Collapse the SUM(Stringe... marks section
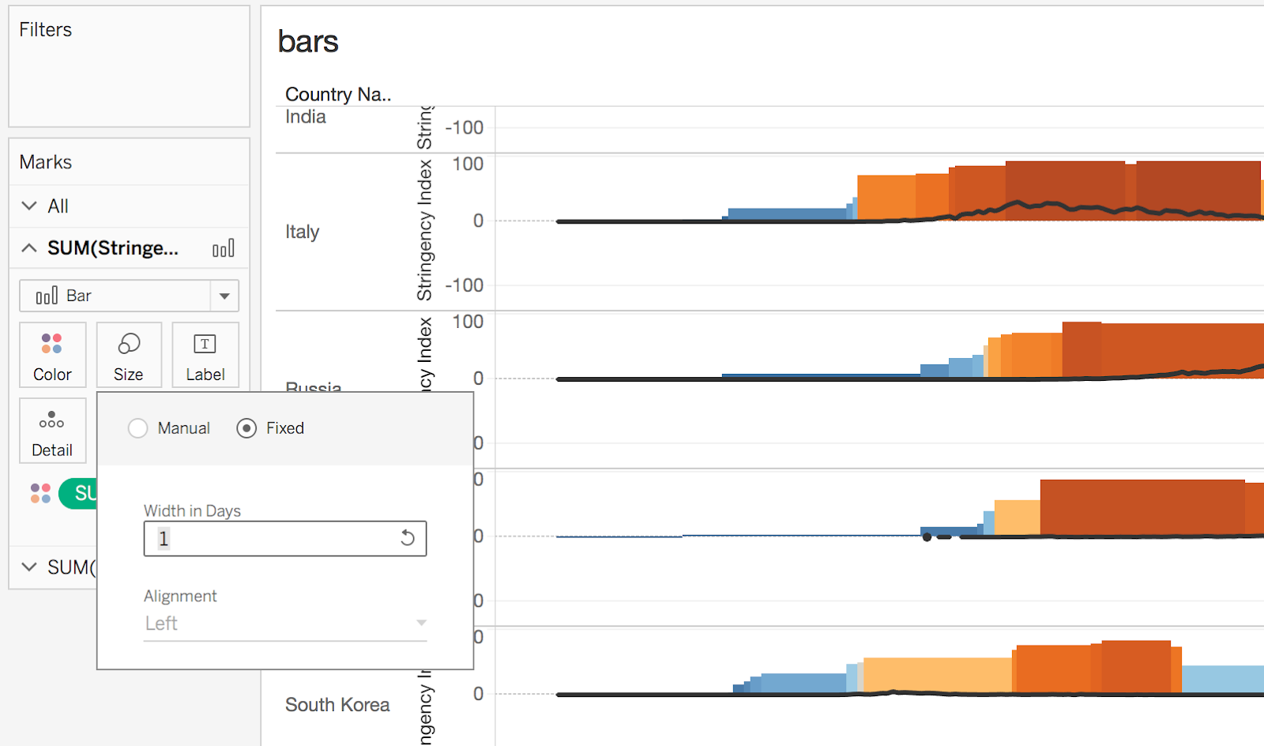Viewport: 1264px width, 746px height. click(x=29, y=248)
